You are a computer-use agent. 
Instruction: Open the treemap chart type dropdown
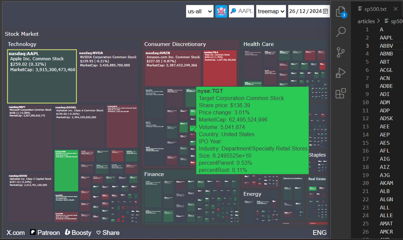(271, 11)
